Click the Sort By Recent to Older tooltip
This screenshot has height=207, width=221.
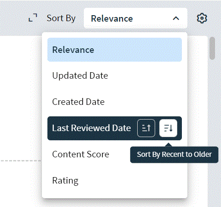click(x=174, y=155)
